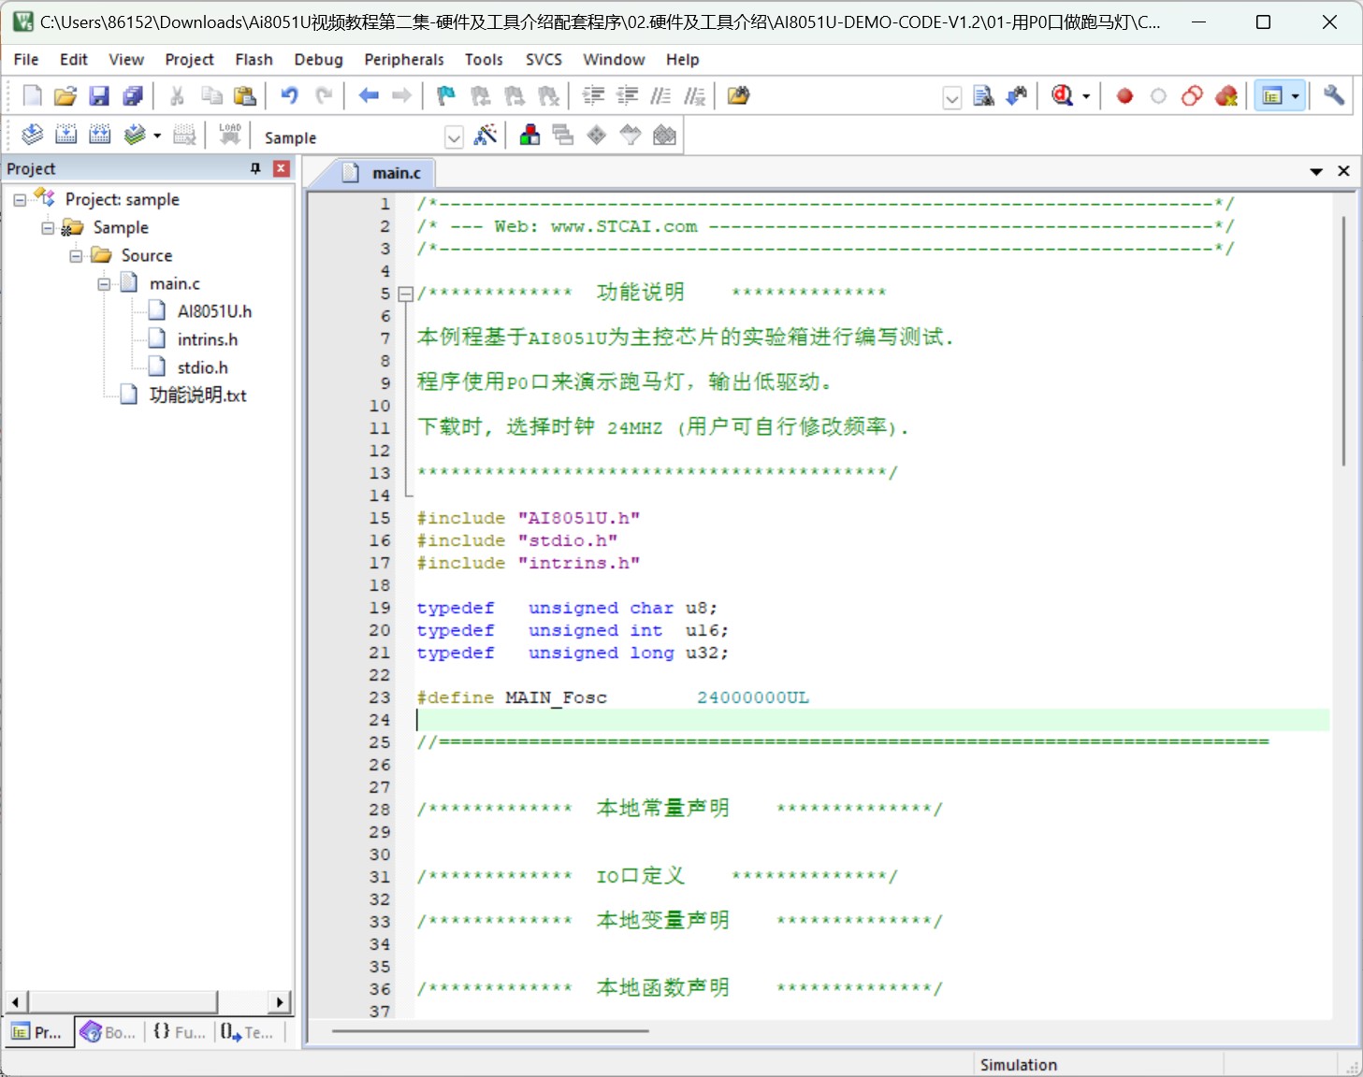Toggle the Project panel pin

click(255, 168)
